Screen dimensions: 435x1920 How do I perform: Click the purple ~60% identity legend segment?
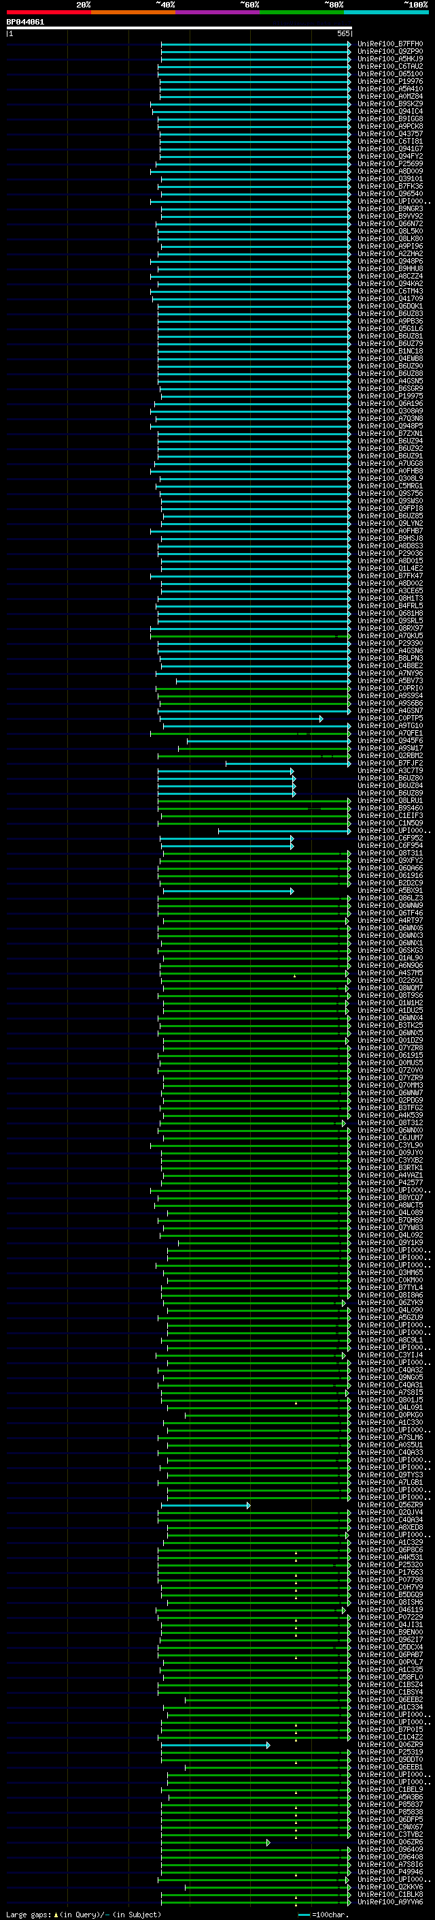coord(217,12)
